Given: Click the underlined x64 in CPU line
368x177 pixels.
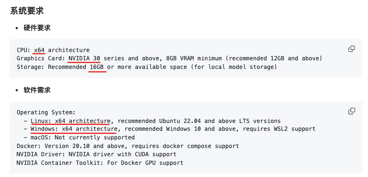Looking at the screenshot, I should coord(39,50).
